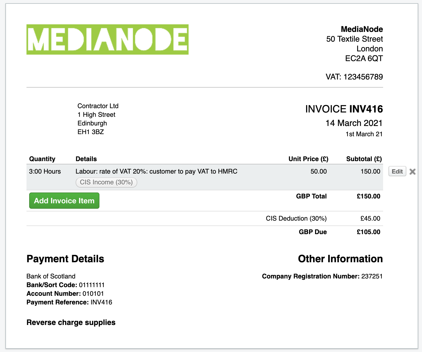
Task: Click the Bank of Scotland bank name
Action: pyautogui.click(x=51, y=276)
